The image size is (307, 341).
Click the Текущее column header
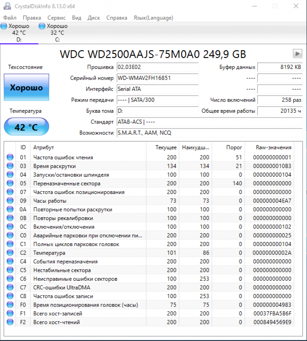tap(163, 148)
